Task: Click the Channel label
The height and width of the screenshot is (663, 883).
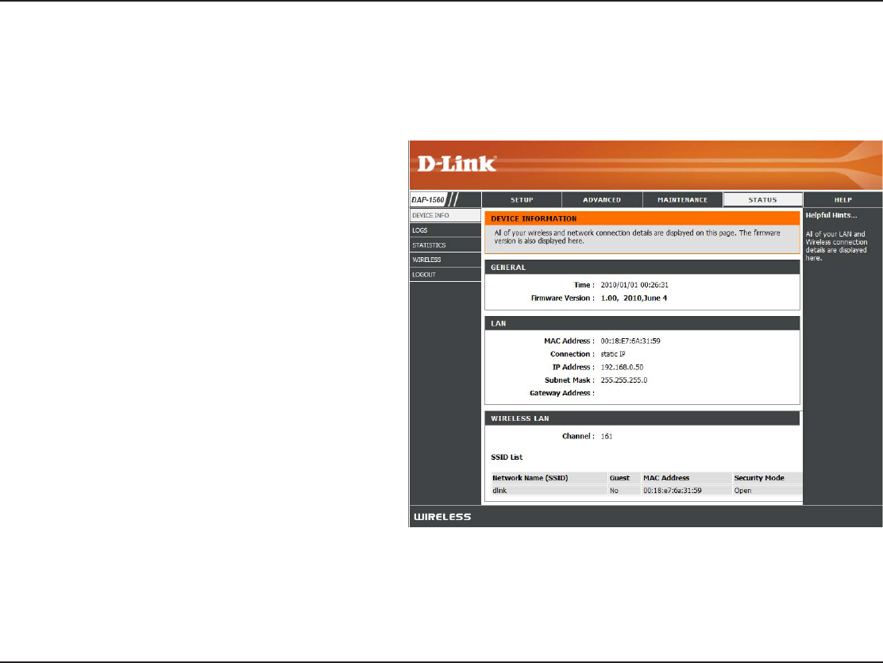Action: 578,436
